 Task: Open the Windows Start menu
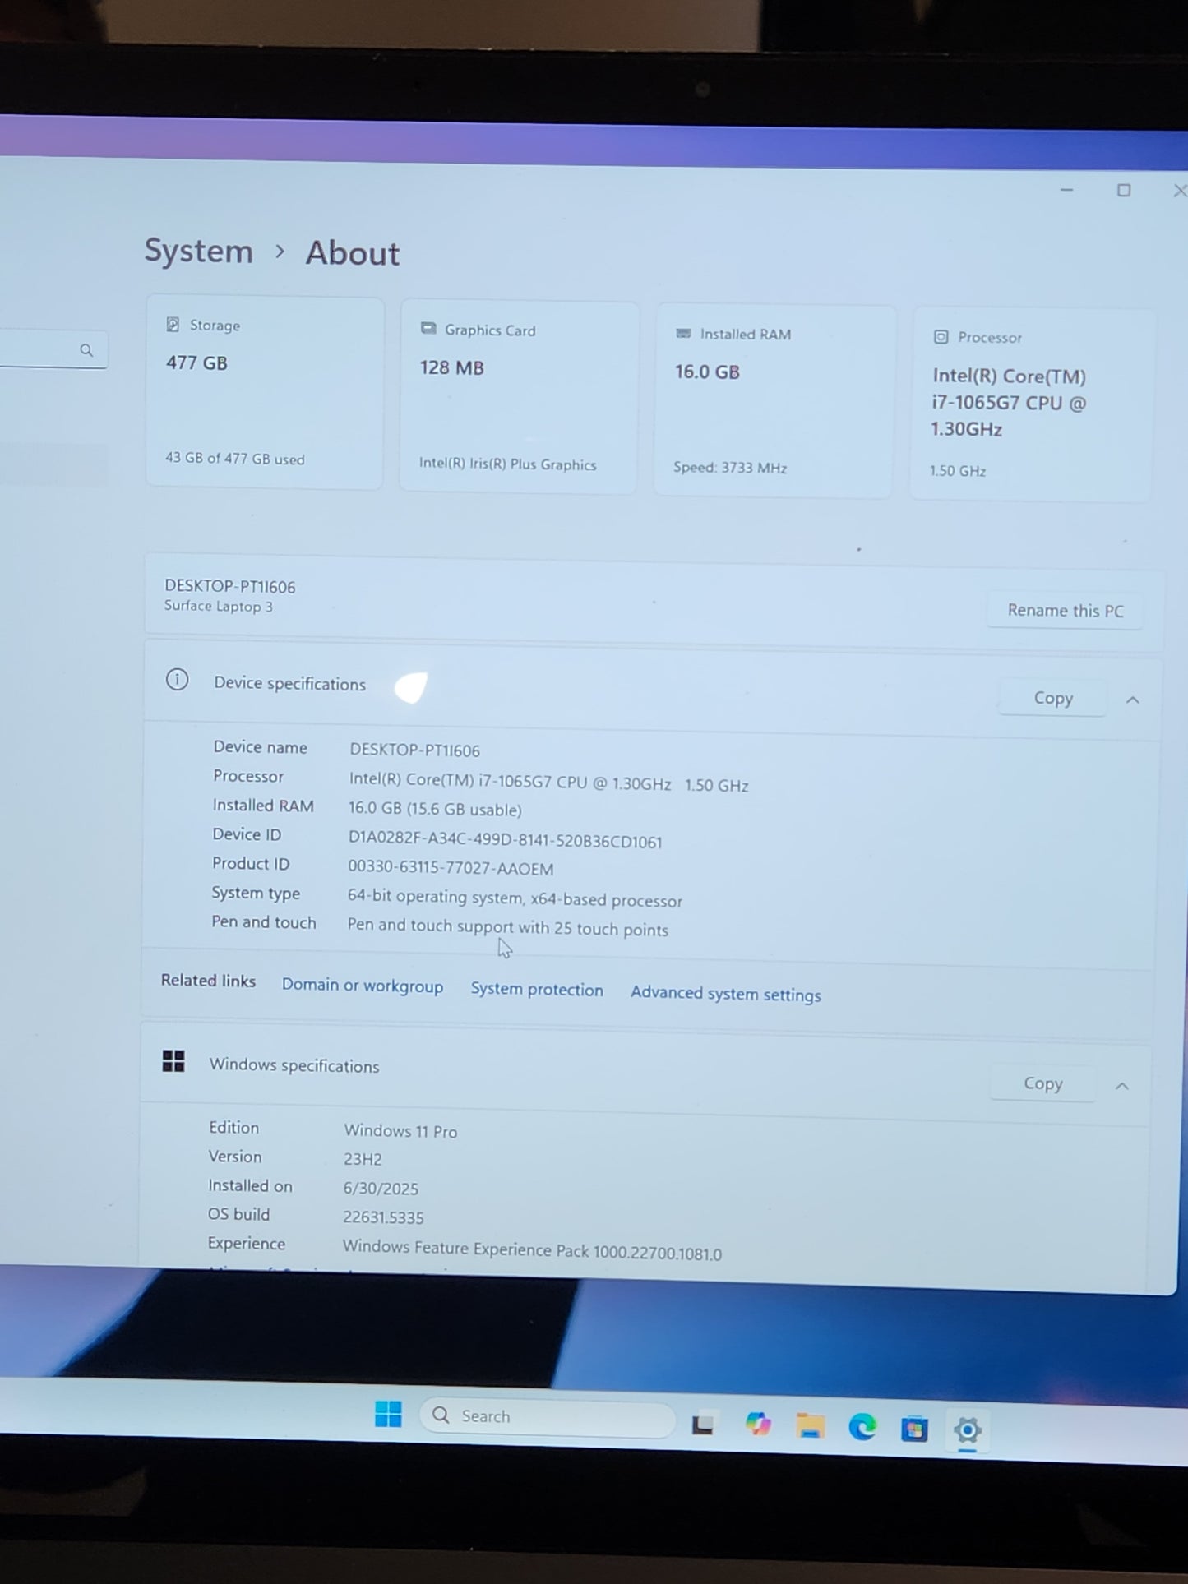click(388, 1414)
